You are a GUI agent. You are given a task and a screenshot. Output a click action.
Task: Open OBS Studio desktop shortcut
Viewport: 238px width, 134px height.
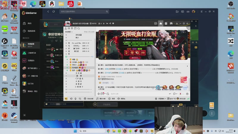point(231,5)
